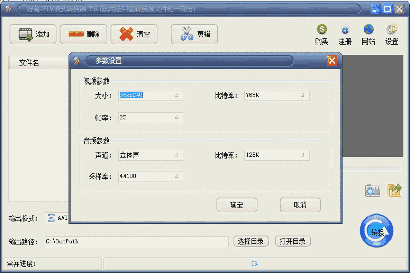Click the 音频参数 group label
Screen dimensions: 410x273
click(96, 141)
